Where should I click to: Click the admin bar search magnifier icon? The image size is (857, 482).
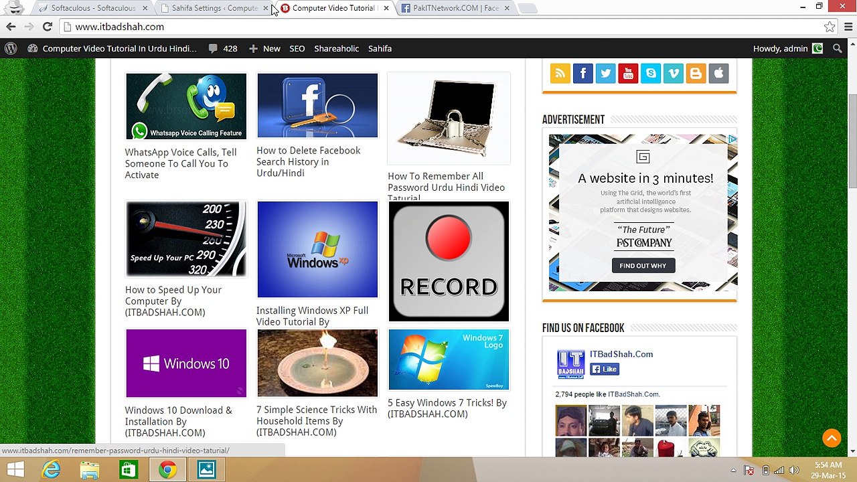[837, 48]
